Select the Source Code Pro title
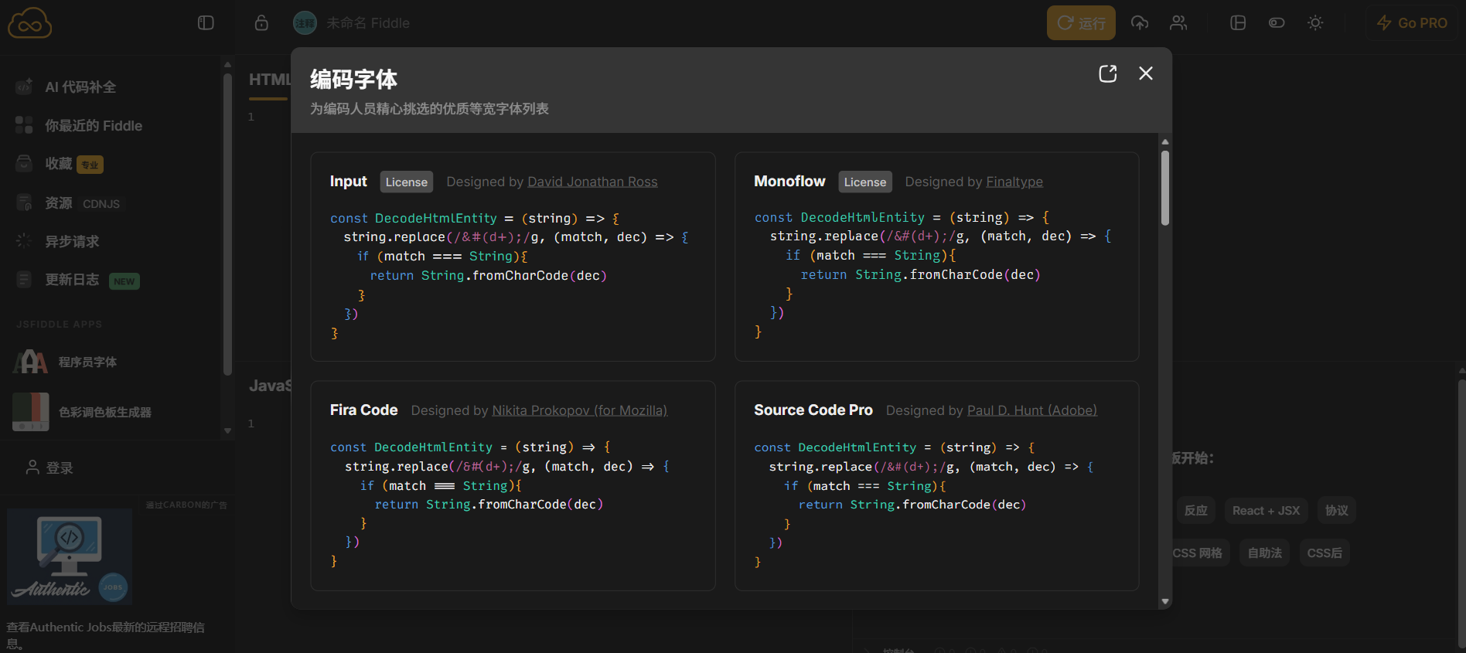This screenshot has width=1466, height=653. [813, 410]
